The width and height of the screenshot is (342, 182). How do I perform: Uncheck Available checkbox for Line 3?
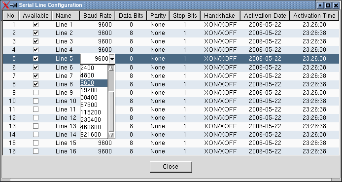point(35,41)
